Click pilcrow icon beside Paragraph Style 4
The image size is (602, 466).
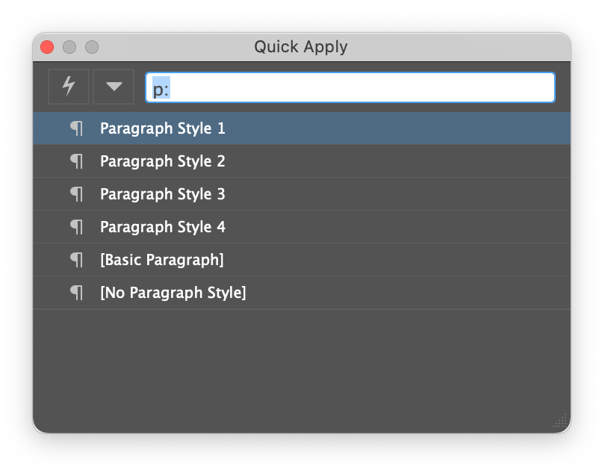point(77,227)
